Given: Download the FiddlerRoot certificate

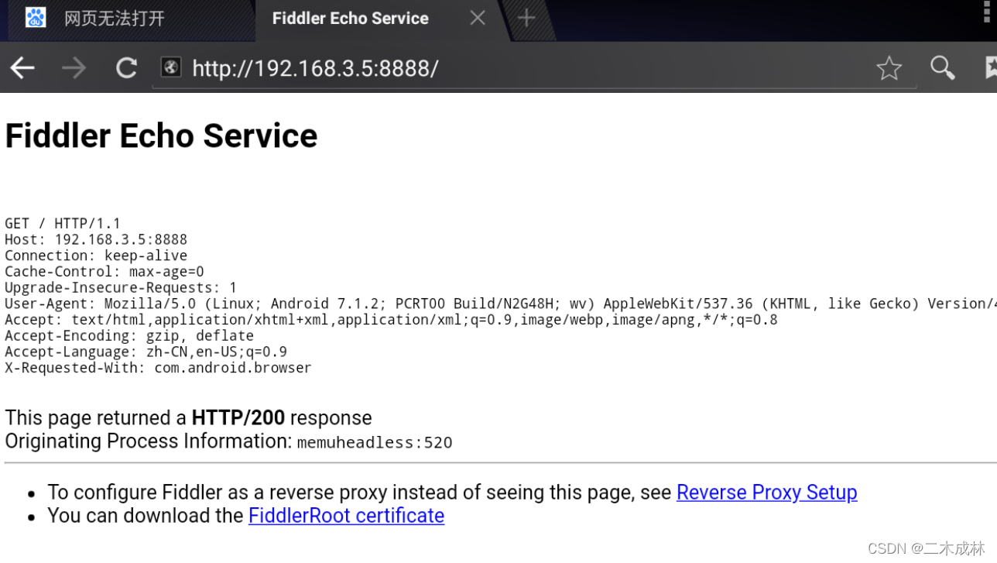Looking at the screenshot, I should [x=346, y=516].
